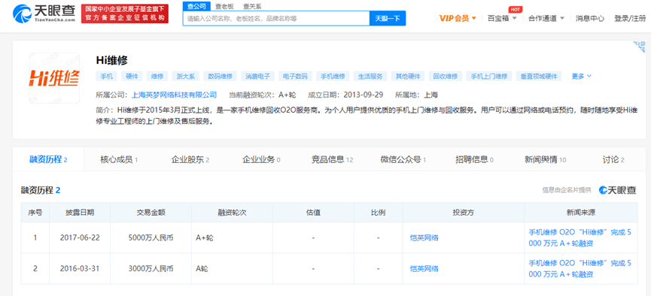Open the 企业业务 tab

pyautogui.click(x=261, y=159)
